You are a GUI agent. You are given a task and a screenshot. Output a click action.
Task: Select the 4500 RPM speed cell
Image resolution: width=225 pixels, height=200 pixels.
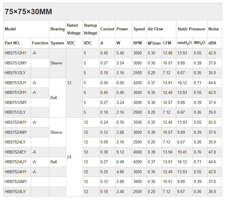(138, 152)
